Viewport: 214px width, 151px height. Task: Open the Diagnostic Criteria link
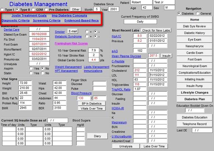[15, 21]
